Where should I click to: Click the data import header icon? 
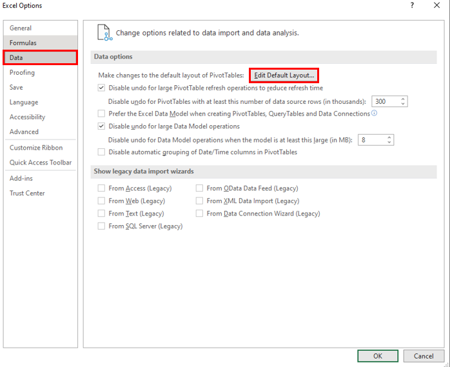pyautogui.click(x=103, y=32)
